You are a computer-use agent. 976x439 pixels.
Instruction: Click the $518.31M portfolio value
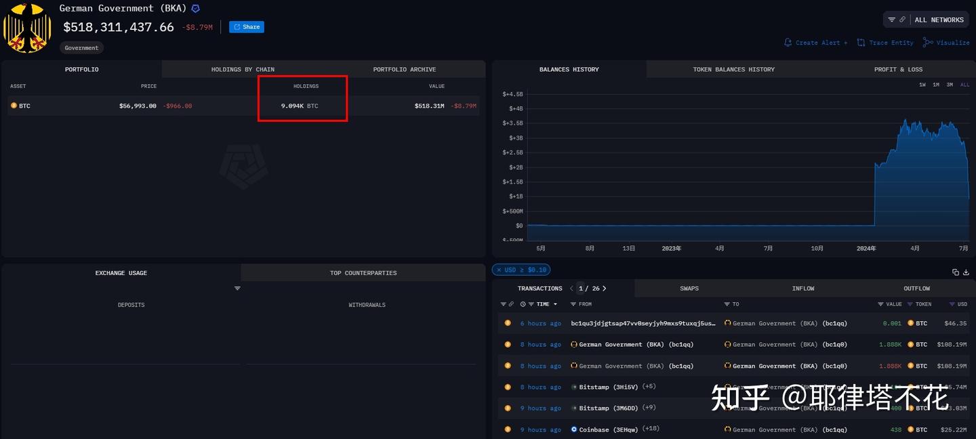pos(429,106)
